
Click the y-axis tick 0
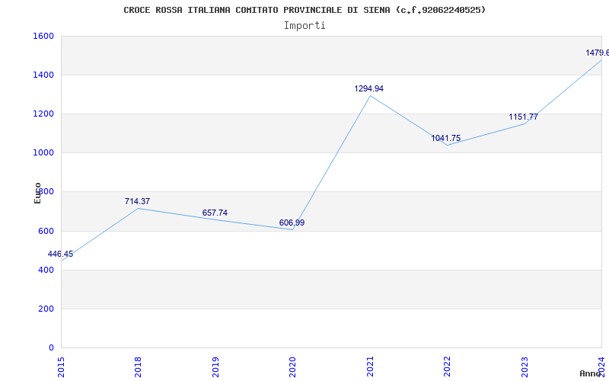tap(51, 347)
